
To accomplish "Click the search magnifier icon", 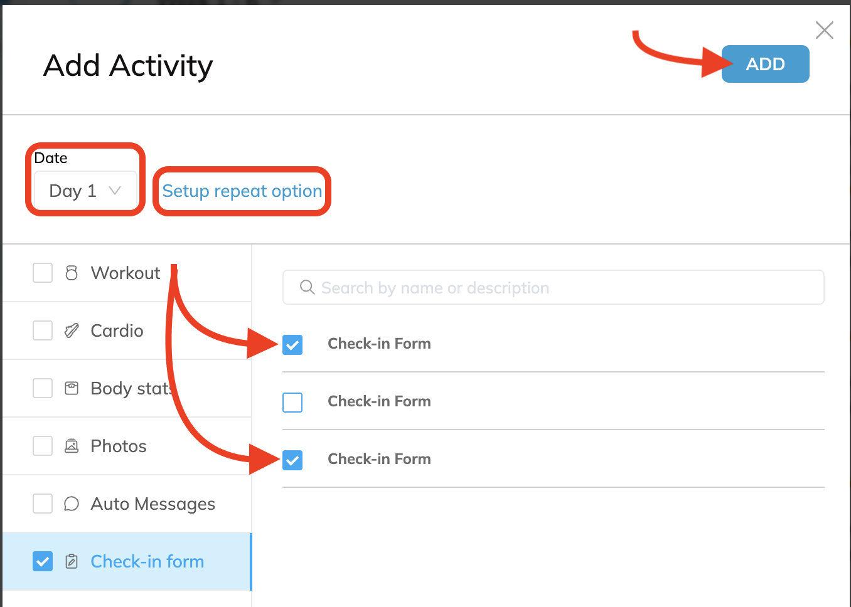I will (x=307, y=287).
